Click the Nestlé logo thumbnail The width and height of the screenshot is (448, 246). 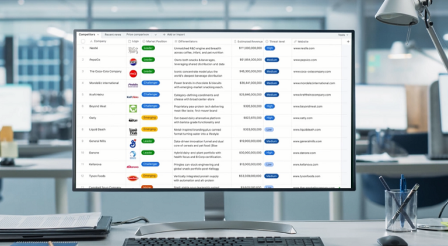click(x=133, y=51)
